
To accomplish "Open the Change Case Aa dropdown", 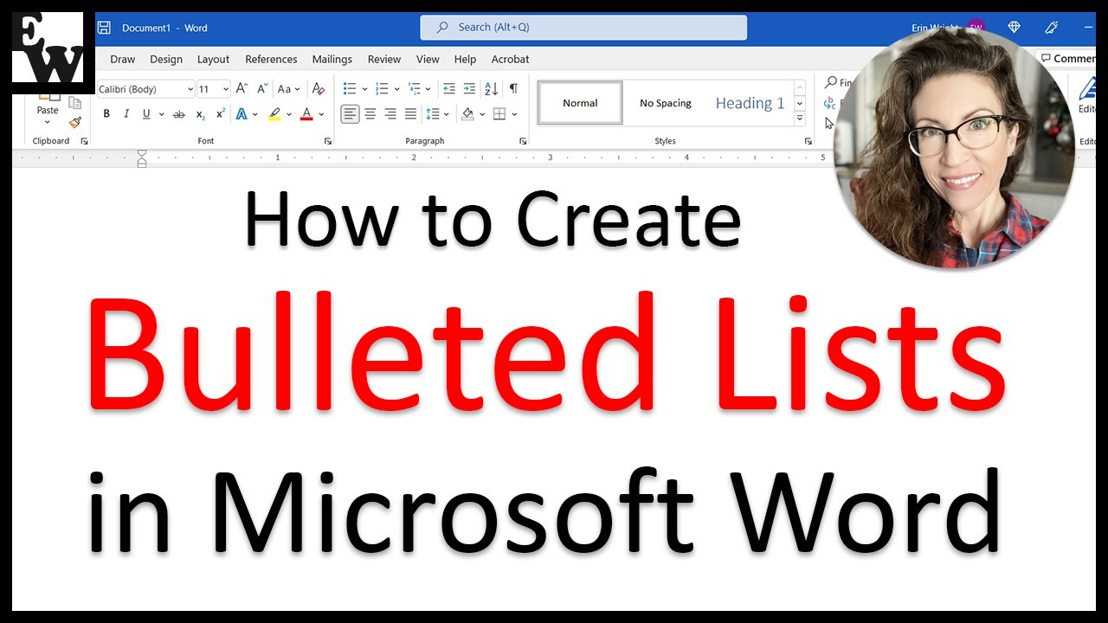I will 288,89.
